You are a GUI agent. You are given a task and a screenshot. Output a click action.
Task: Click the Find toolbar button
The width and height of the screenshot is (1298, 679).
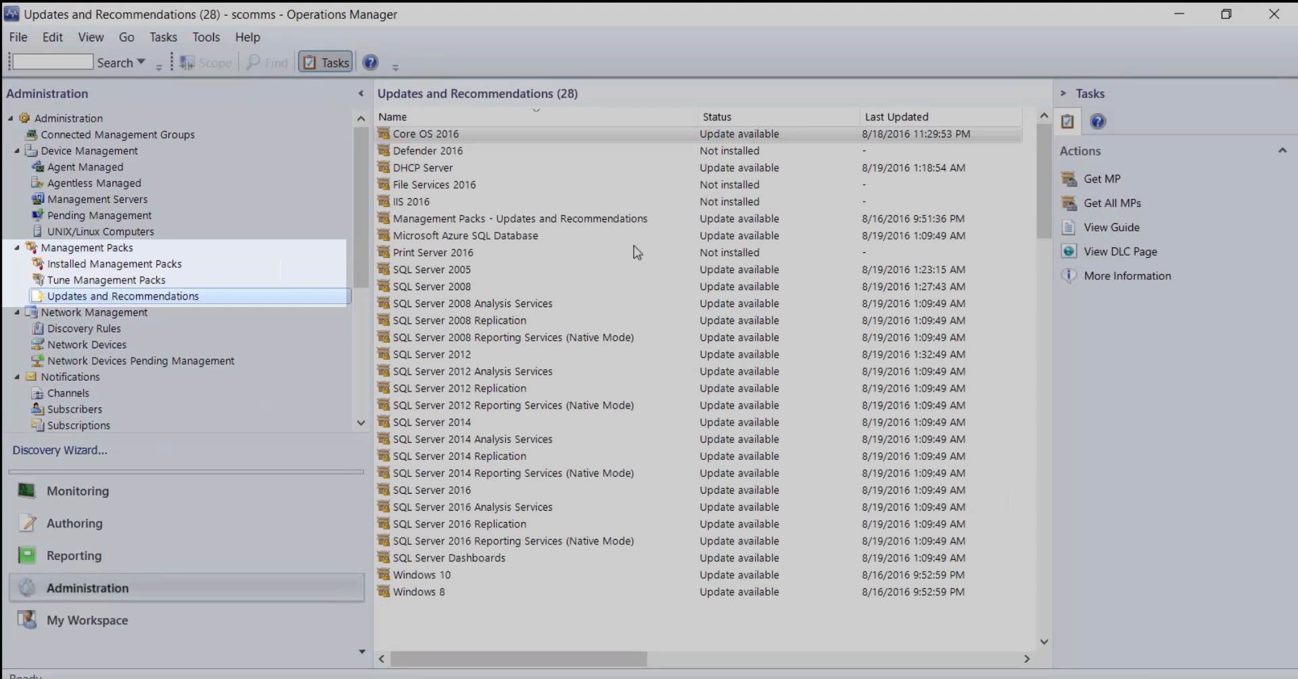tap(267, 63)
